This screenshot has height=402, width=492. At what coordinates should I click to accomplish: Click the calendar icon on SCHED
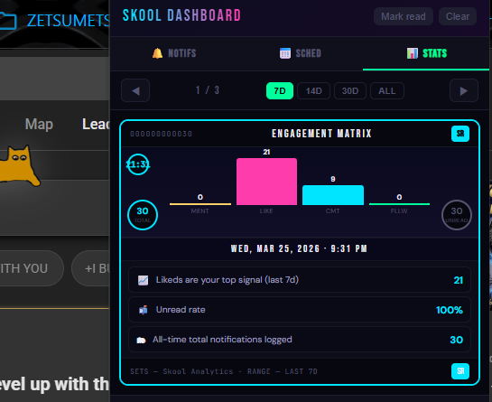pos(285,53)
